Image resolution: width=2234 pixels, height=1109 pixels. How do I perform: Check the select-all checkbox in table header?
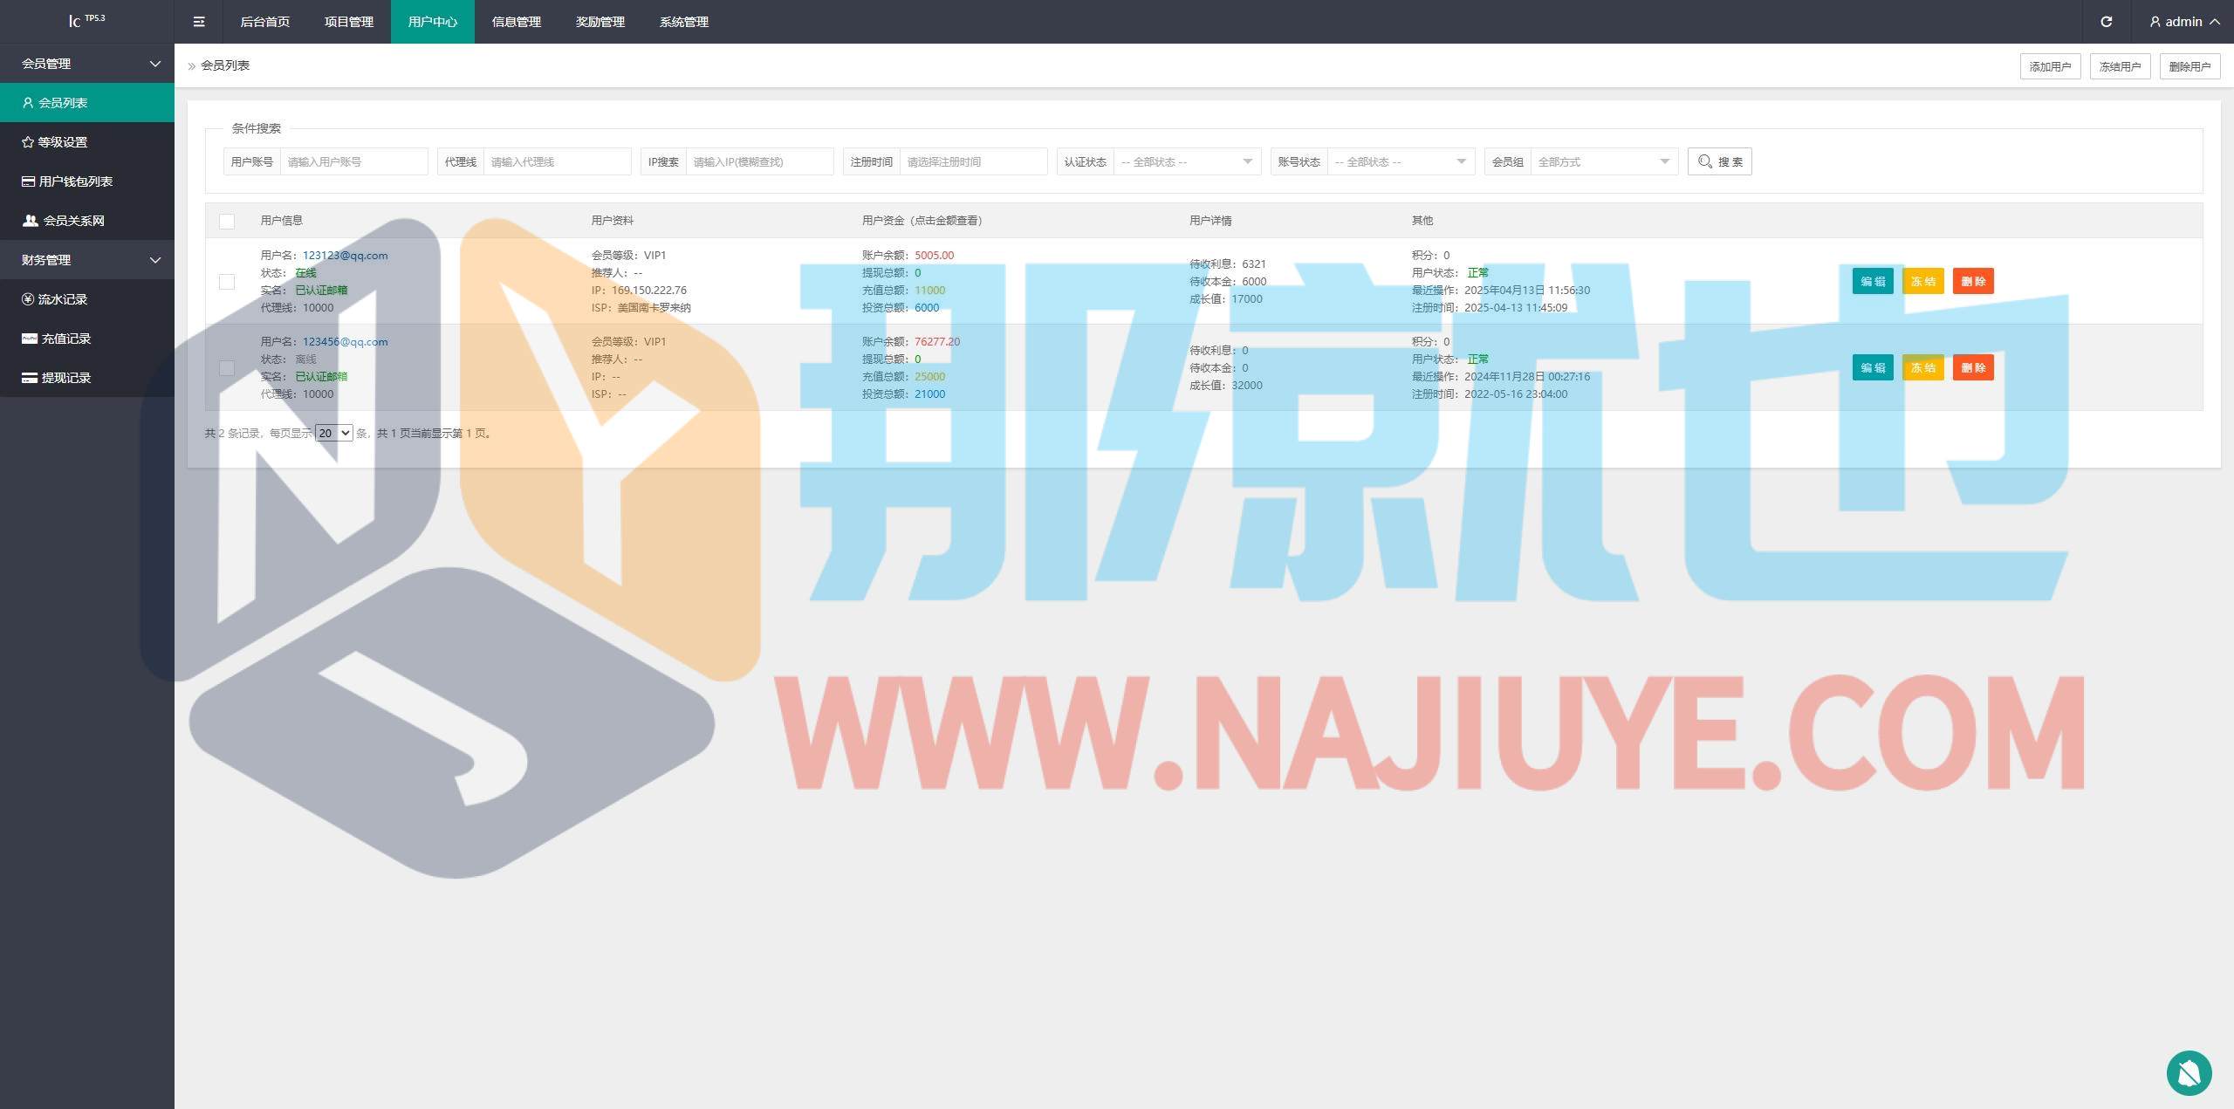pos(227,222)
